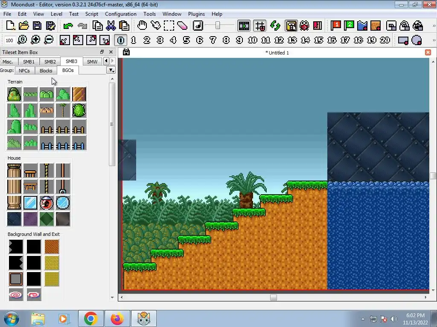Switch to the NPCs group tab
Image resolution: width=437 pixels, height=327 pixels.
tap(24, 71)
